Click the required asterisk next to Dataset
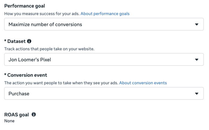 click(x=5, y=41)
